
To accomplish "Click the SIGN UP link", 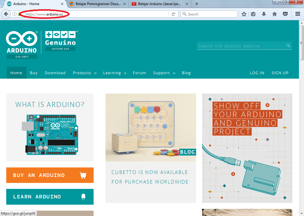I will [280, 73].
